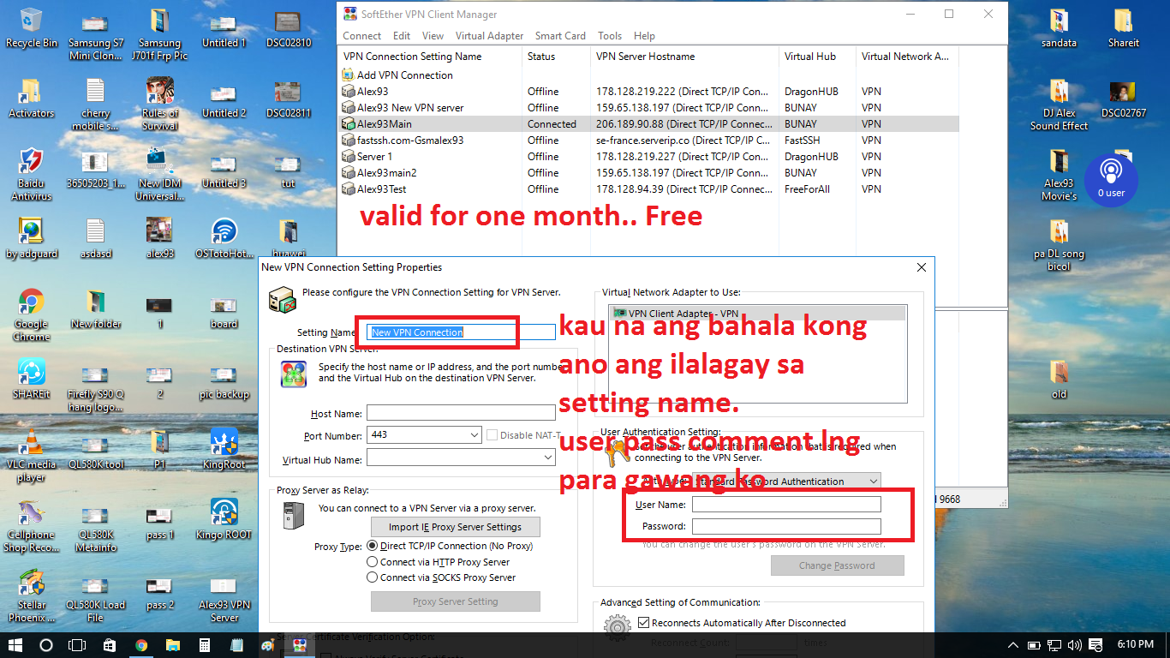
Task: Select the Alex93main2 connection icon
Action: 349,173
